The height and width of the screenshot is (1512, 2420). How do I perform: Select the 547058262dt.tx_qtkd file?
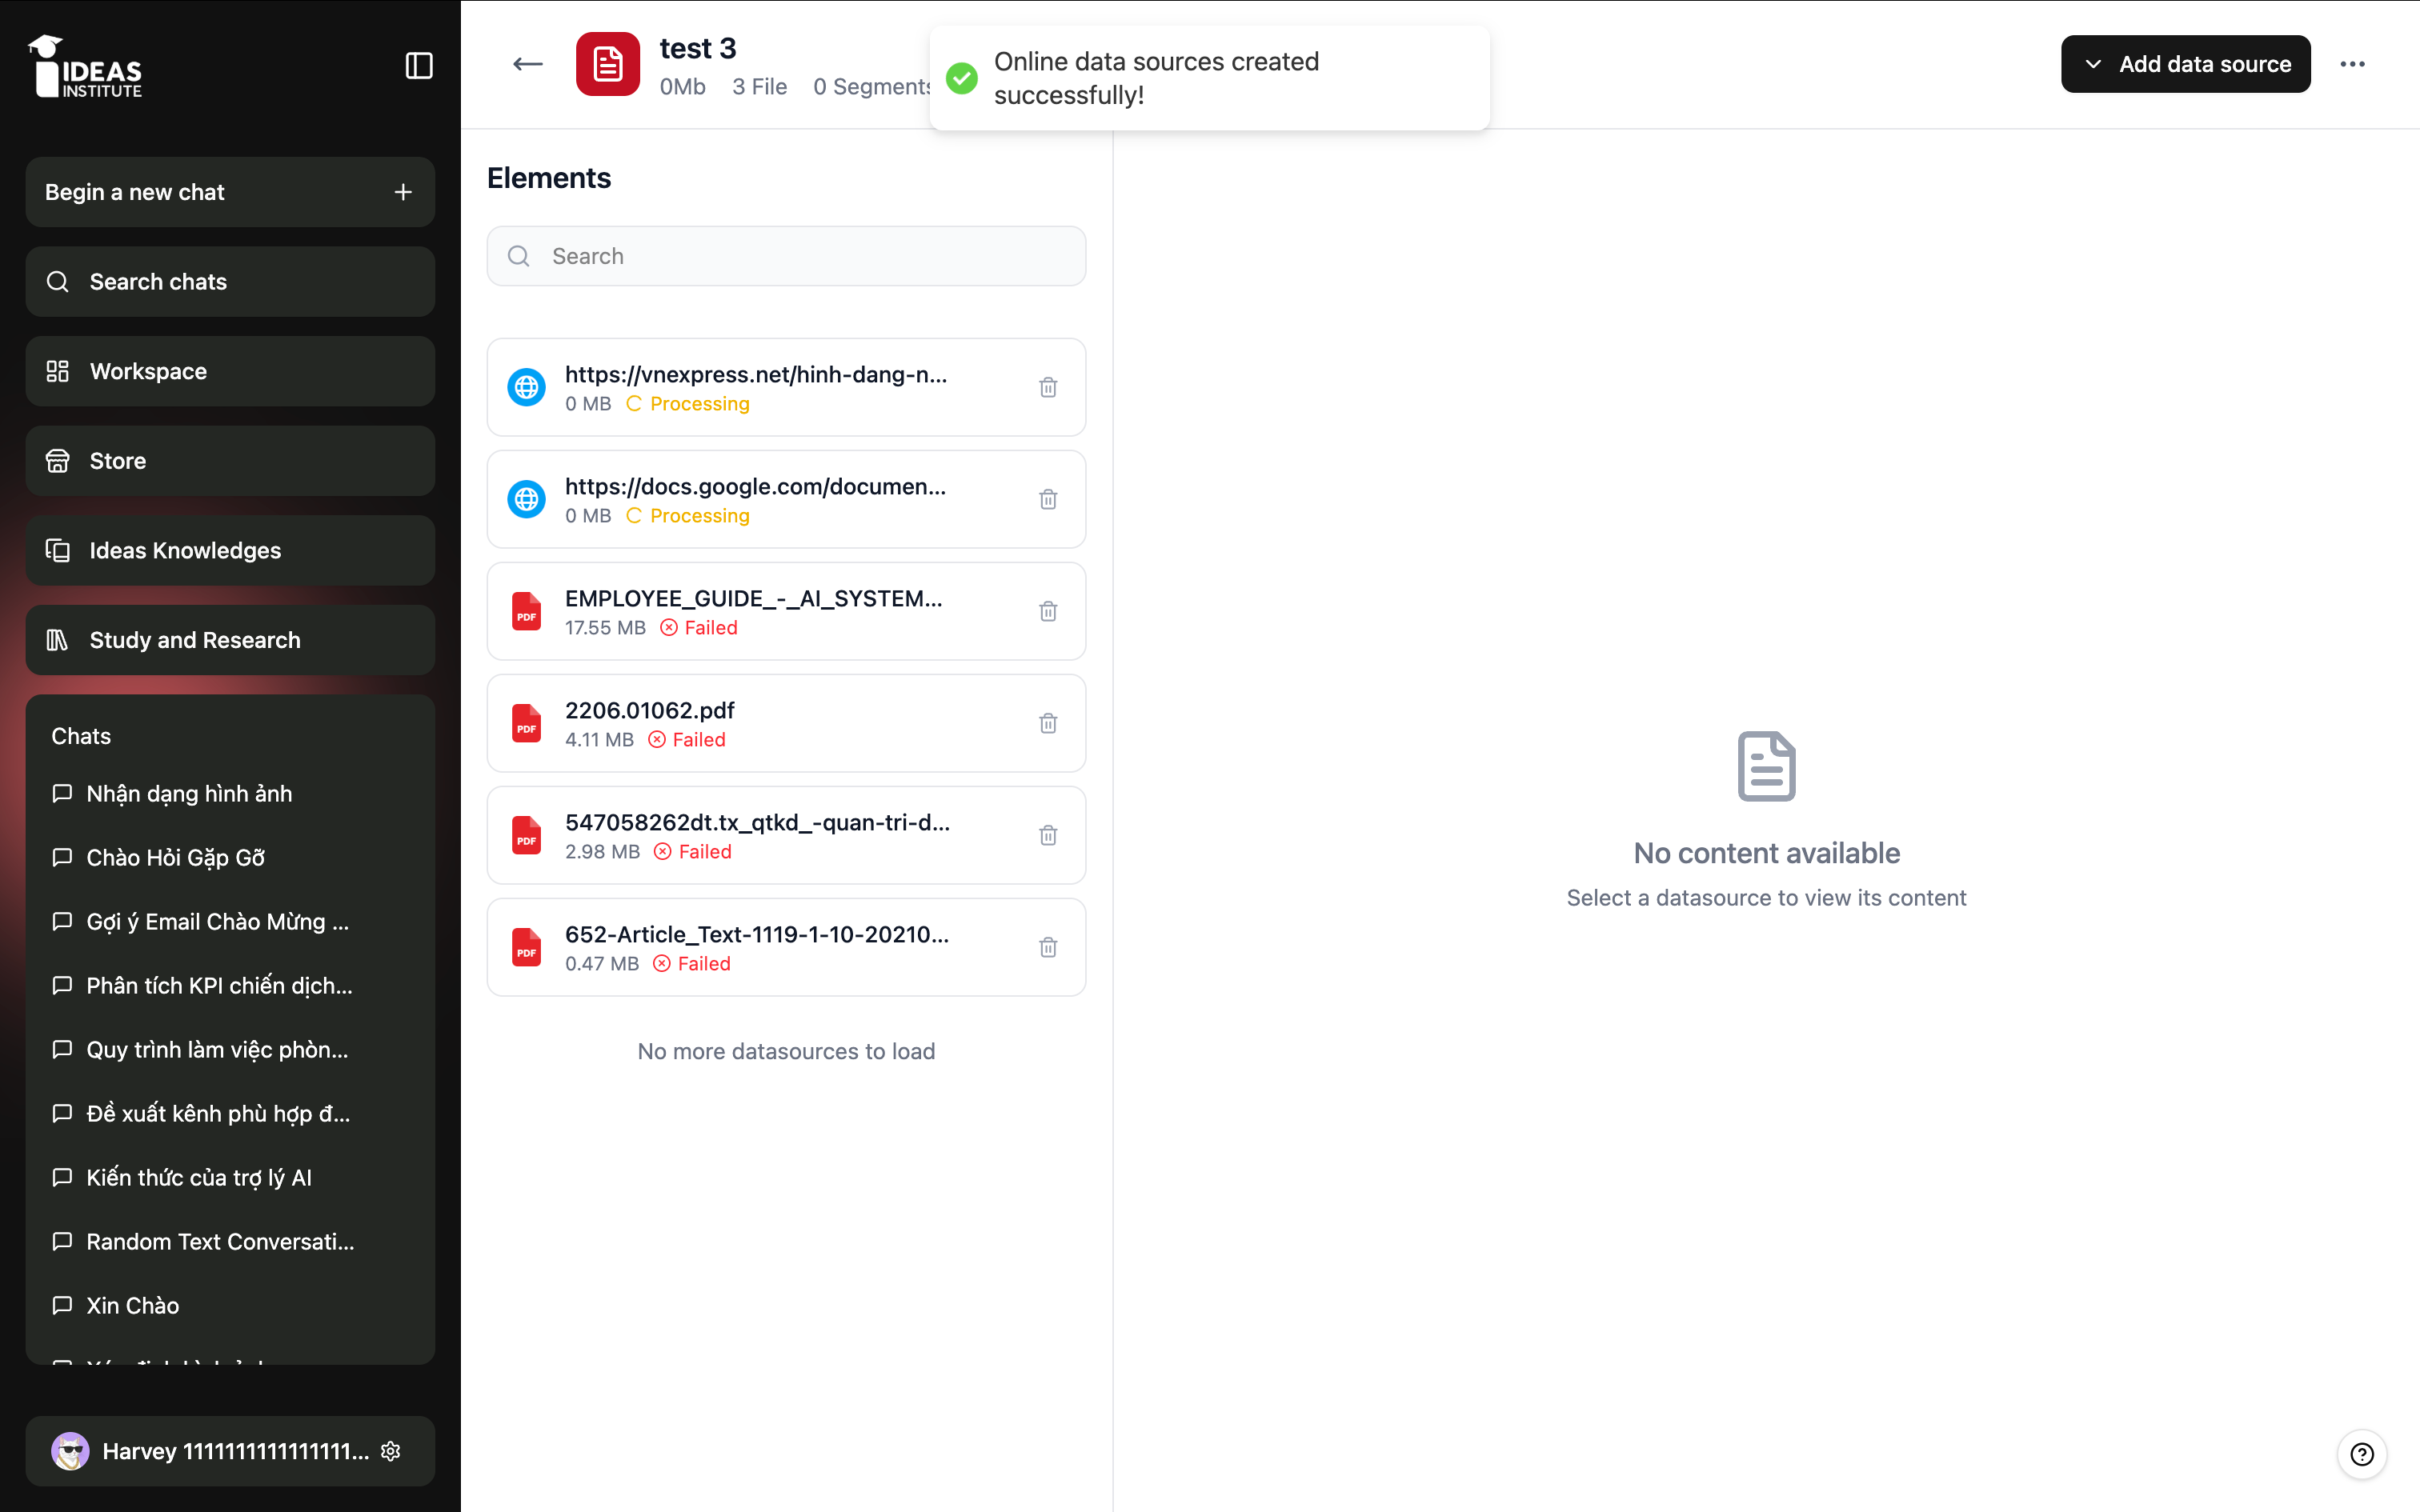(x=786, y=835)
